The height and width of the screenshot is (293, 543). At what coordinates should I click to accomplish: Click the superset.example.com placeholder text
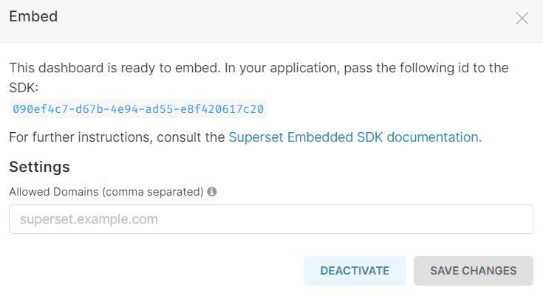point(89,219)
